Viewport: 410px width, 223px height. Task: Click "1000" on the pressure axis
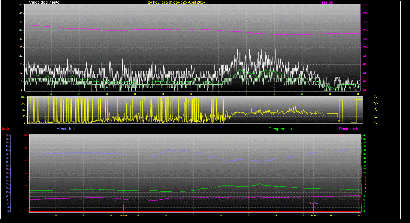[x=365, y=48]
